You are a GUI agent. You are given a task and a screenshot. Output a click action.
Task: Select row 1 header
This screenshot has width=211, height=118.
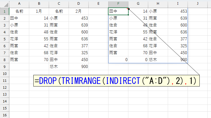tap(4, 11)
